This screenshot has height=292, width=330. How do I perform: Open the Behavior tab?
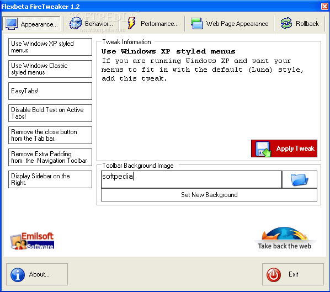91,24
